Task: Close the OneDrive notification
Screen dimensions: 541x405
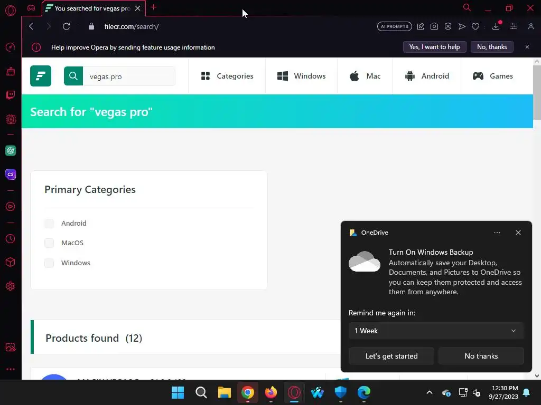Action: [518, 233]
